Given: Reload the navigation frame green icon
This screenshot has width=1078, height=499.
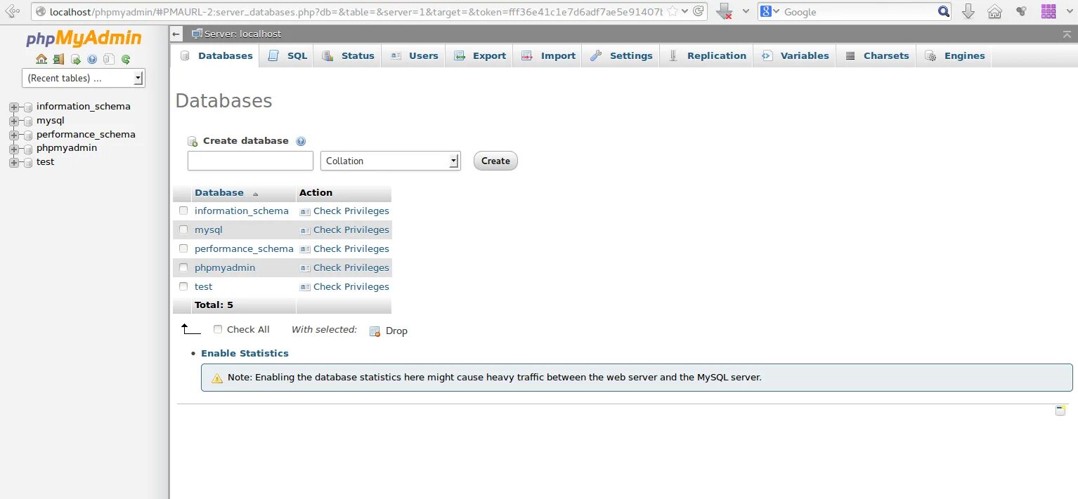Looking at the screenshot, I should [126, 59].
